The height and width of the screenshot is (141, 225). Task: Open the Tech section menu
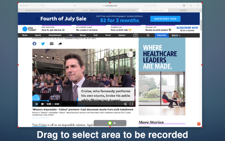95,35
